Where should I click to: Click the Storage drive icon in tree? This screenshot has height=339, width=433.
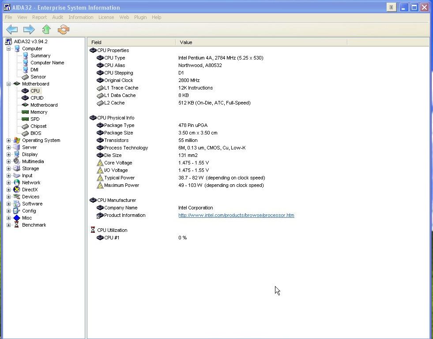[17, 168]
